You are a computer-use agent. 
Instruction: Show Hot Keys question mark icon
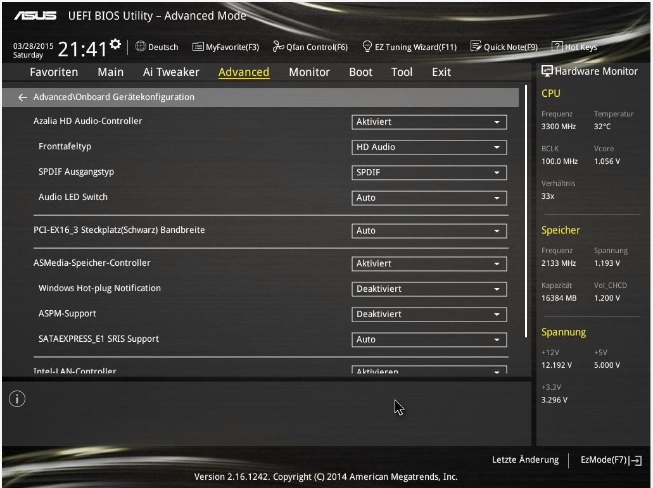[x=557, y=46]
